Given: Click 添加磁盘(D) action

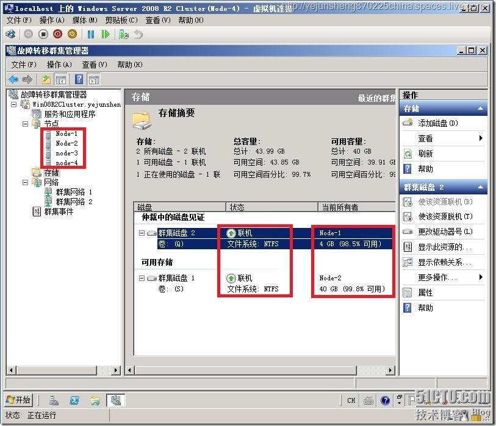Looking at the screenshot, I should click(x=438, y=123).
